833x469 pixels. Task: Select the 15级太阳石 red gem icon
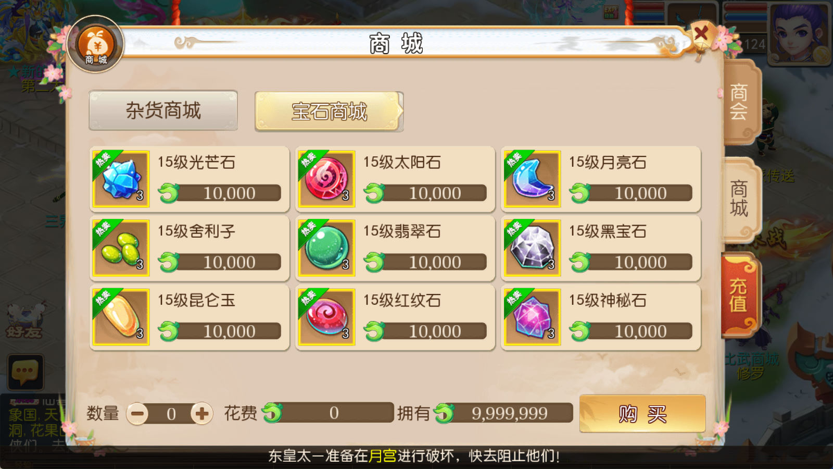click(326, 179)
